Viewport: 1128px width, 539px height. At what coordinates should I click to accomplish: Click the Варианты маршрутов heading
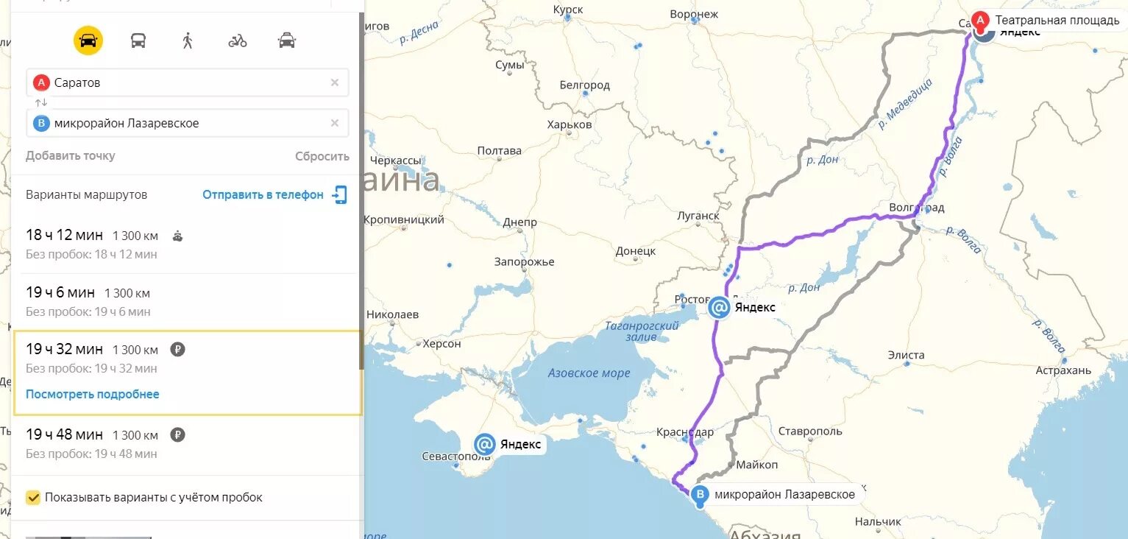tap(86, 194)
